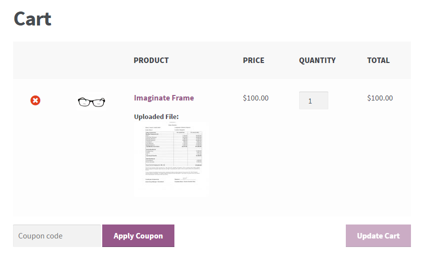
Task: Click into the Coupon code field
Action: point(57,236)
